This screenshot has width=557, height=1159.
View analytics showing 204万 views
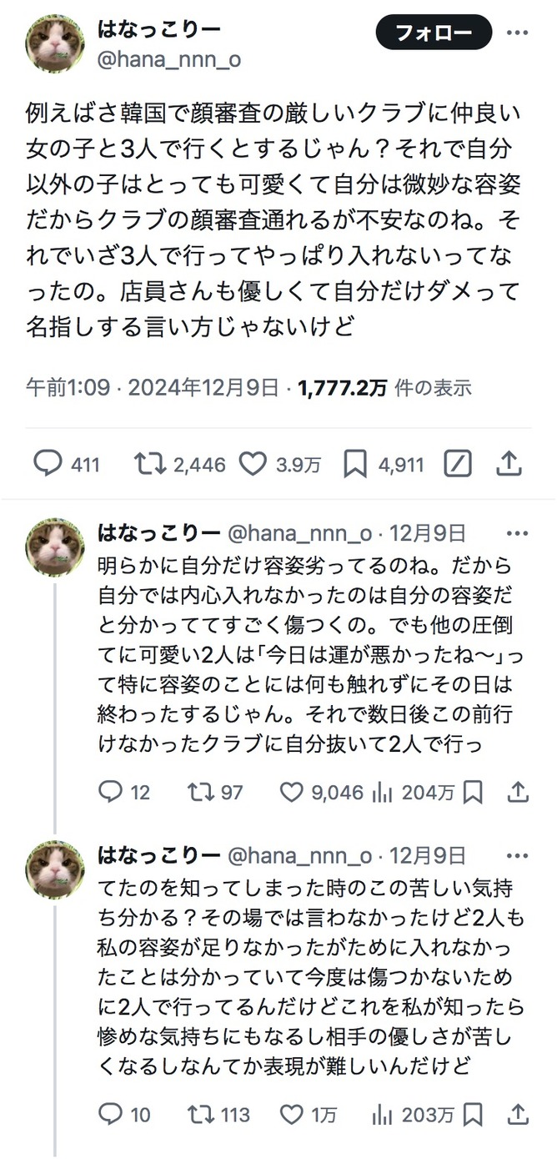[x=381, y=792]
